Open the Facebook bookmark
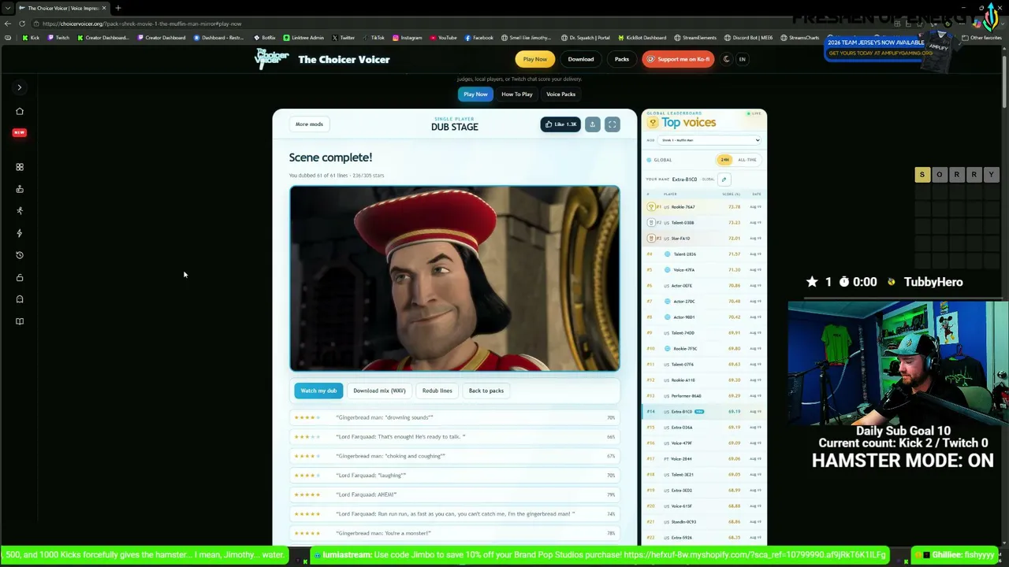 point(478,38)
